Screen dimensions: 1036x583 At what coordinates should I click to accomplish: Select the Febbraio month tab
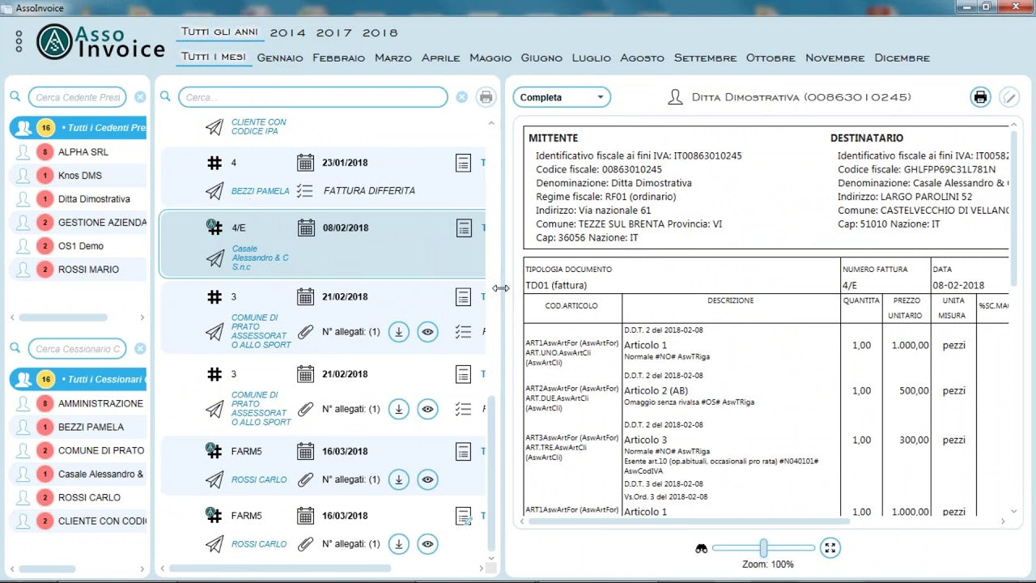point(338,57)
